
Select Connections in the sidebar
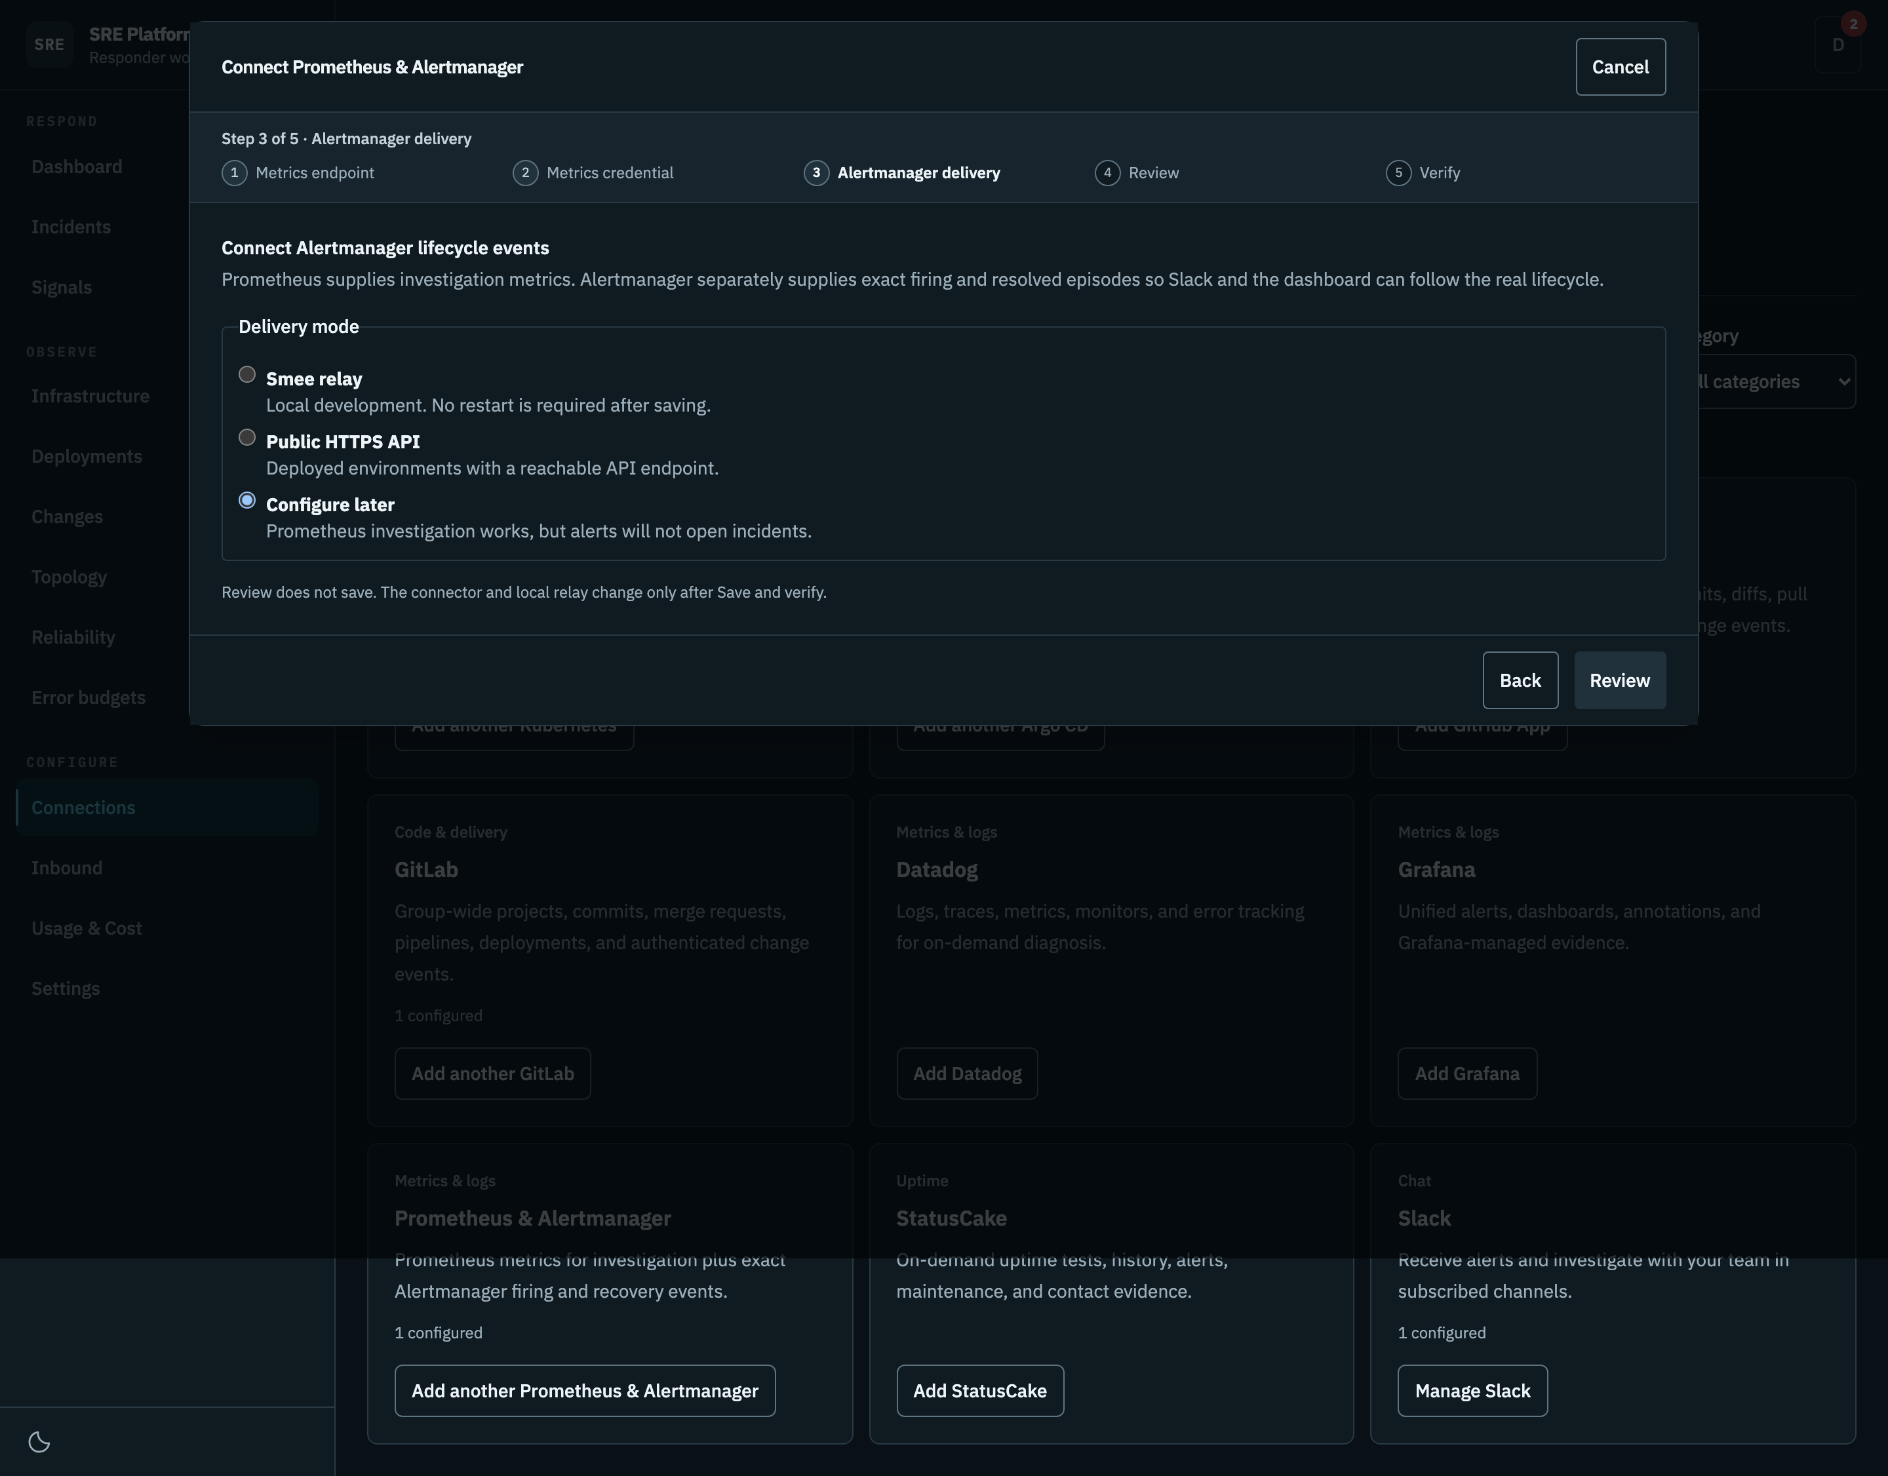167,808
